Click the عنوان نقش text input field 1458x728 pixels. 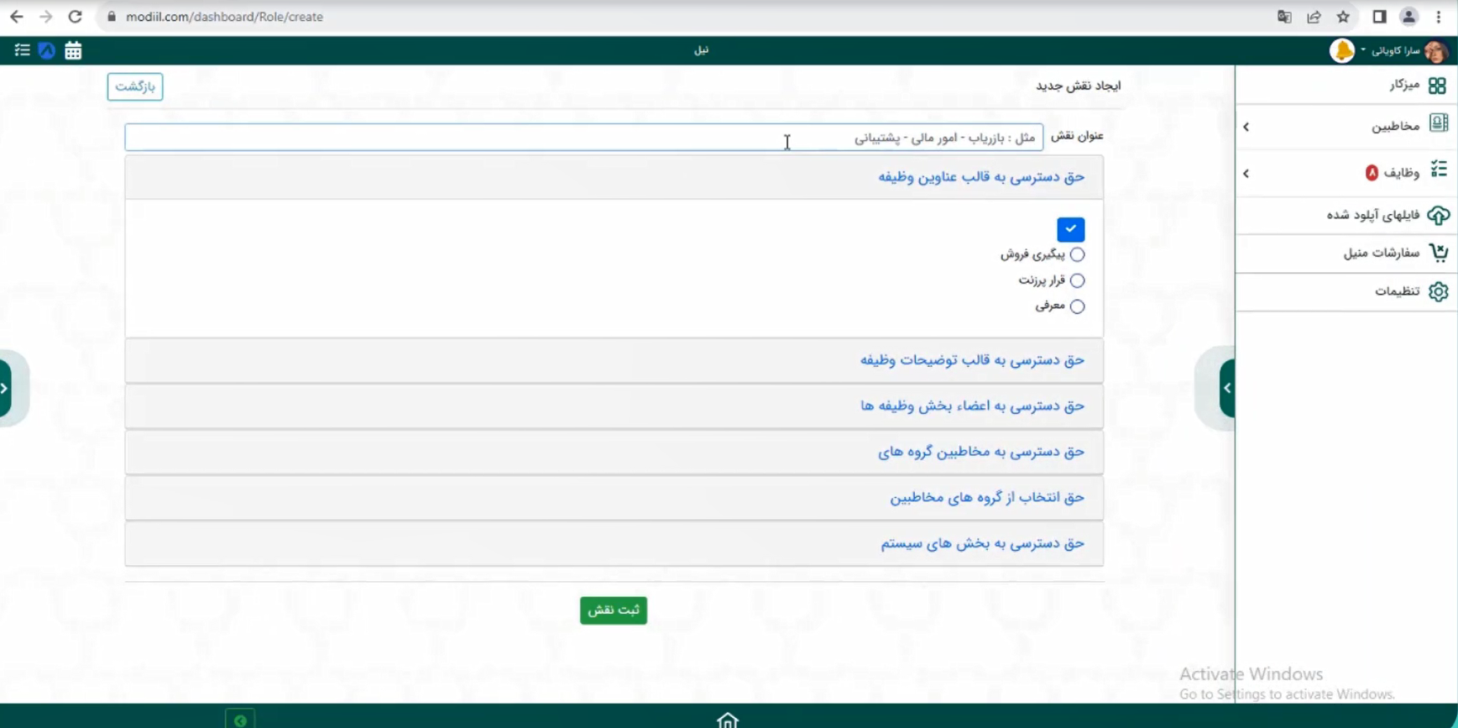[x=583, y=138]
